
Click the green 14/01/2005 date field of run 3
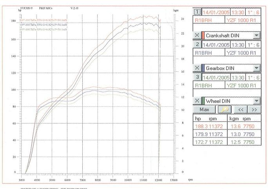[x=216, y=78]
